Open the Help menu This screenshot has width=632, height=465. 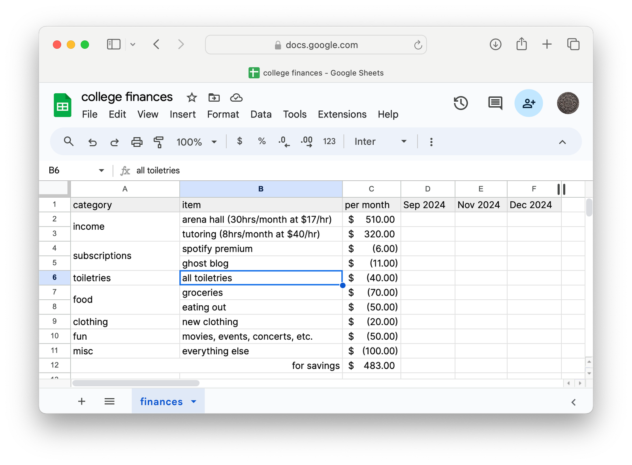coord(388,114)
